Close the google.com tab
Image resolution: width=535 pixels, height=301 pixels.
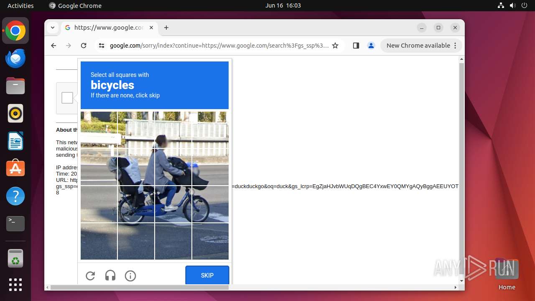pos(151,28)
